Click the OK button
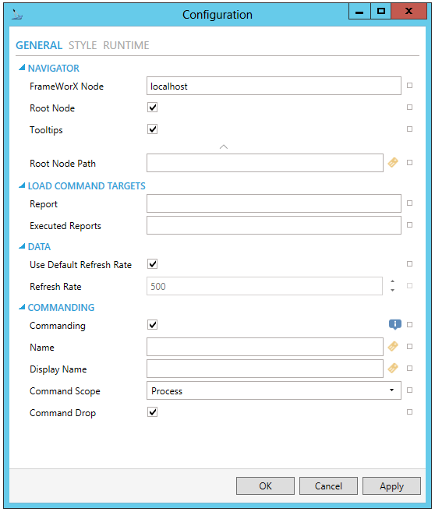 [265, 486]
